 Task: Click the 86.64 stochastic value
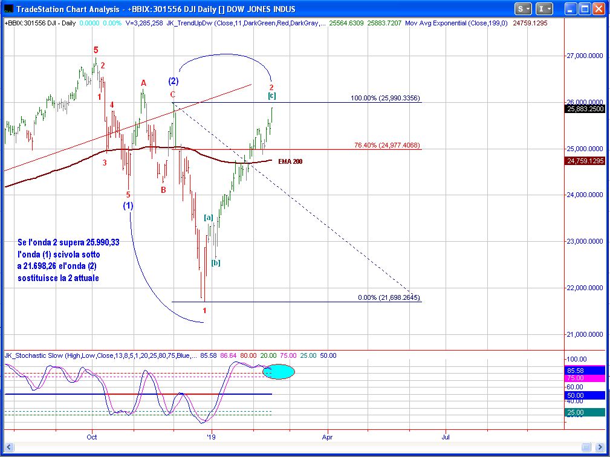[229, 355]
